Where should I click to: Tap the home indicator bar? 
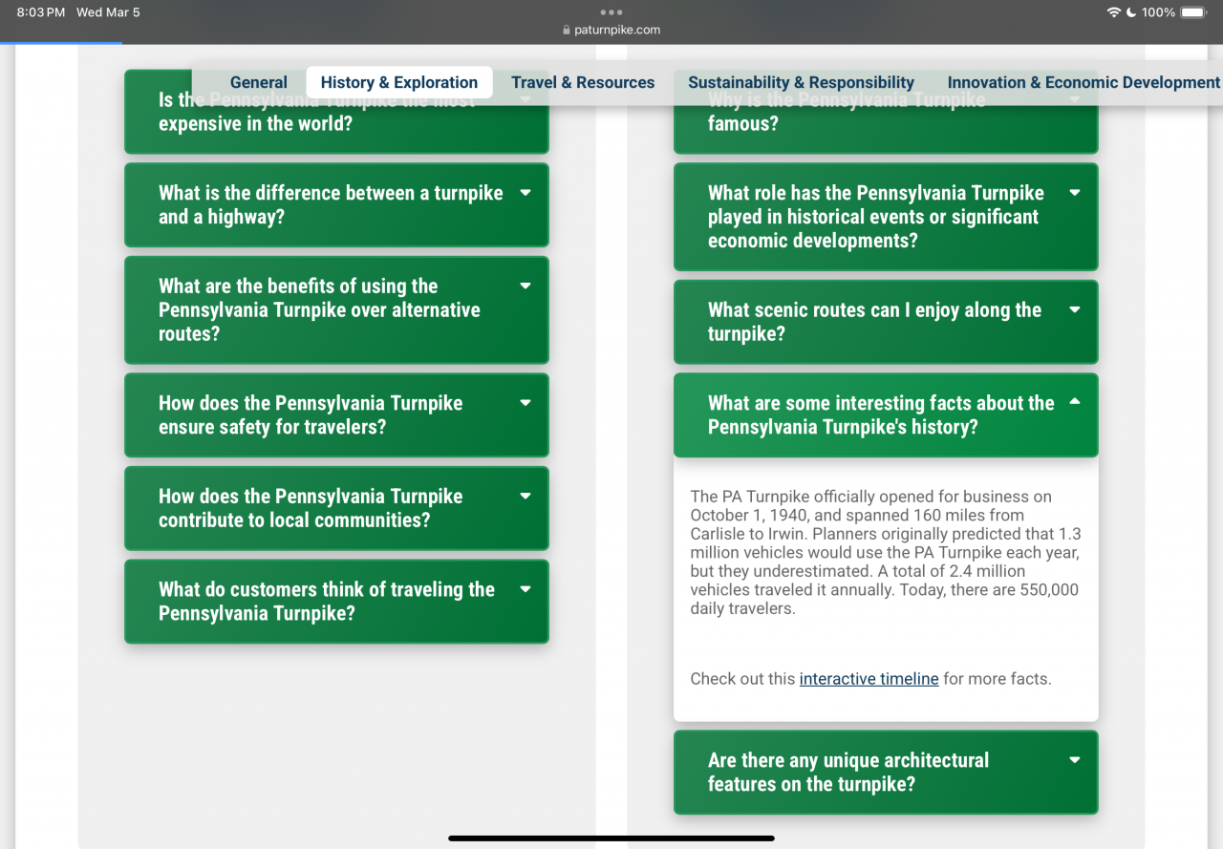tap(611, 838)
